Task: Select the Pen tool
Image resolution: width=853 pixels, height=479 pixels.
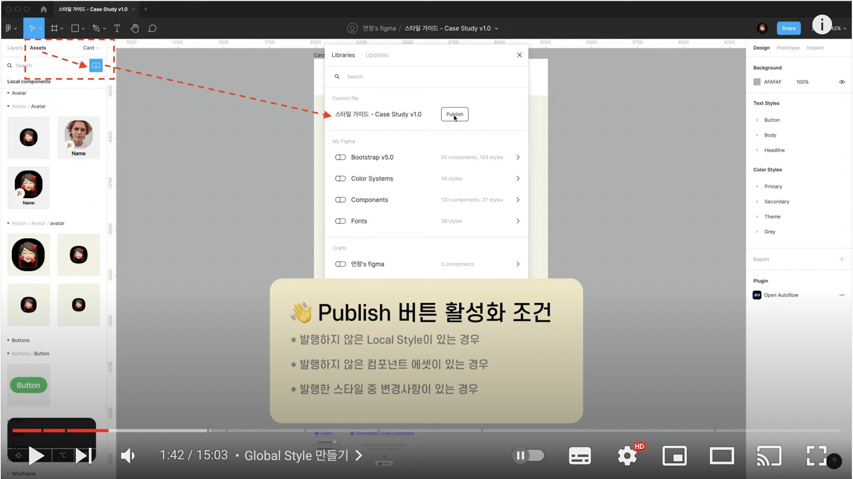Action: [x=96, y=28]
